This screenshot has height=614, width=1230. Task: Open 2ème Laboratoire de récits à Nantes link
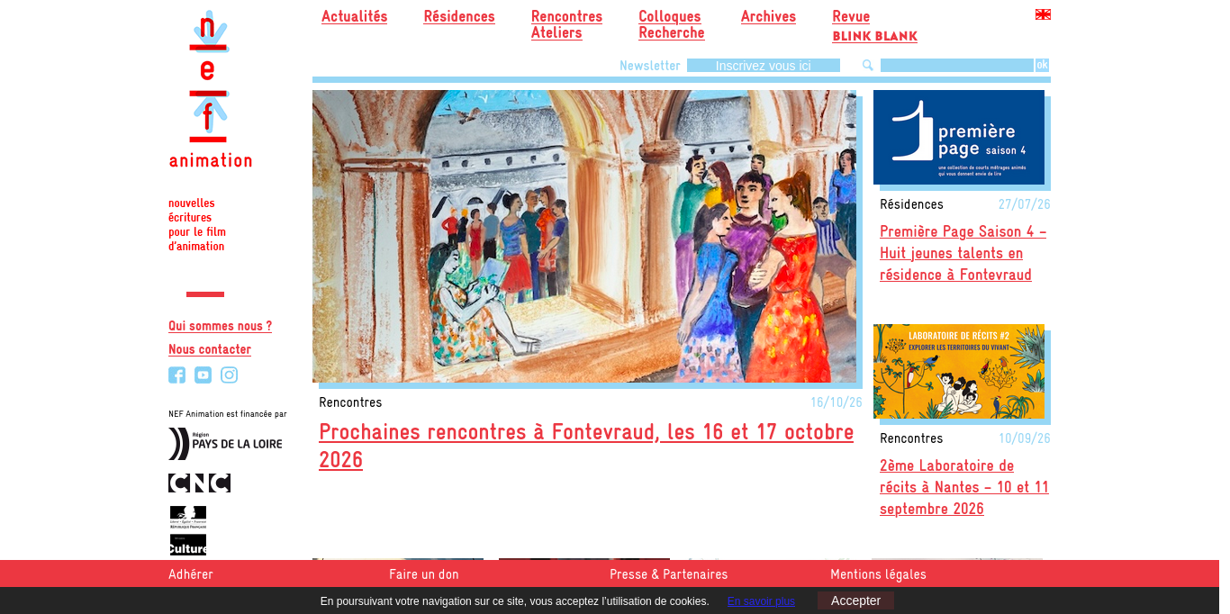(x=964, y=487)
